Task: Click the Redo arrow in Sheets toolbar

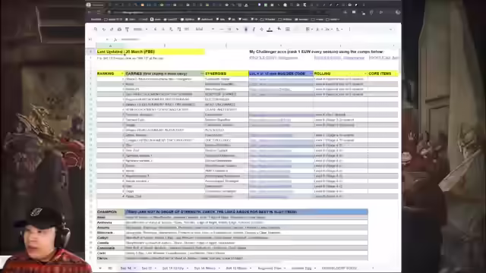Action: 112,29
